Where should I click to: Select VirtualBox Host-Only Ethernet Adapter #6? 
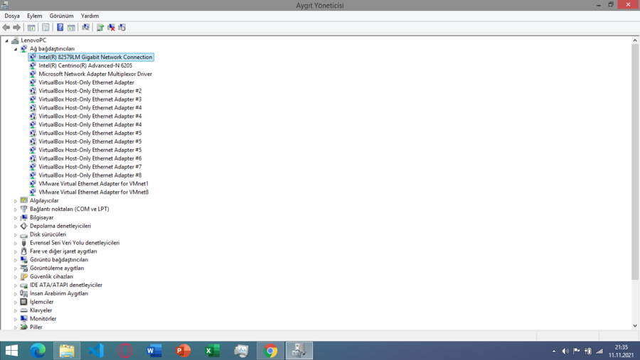[90, 158]
